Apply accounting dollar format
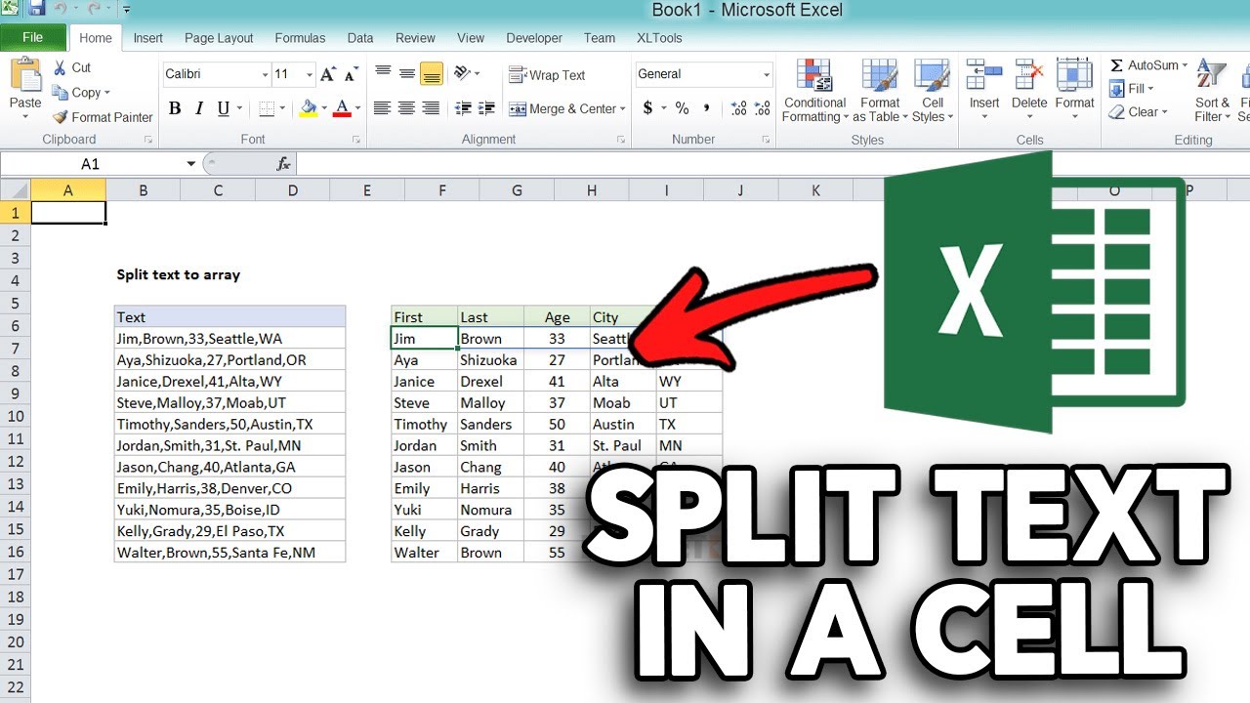This screenshot has width=1250, height=703. pos(648,108)
